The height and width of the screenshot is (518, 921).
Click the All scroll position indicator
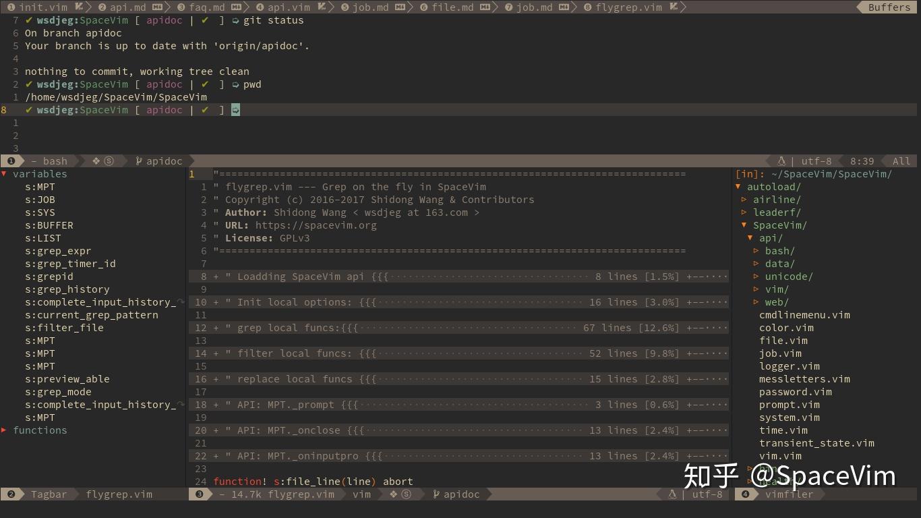[901, 161]
